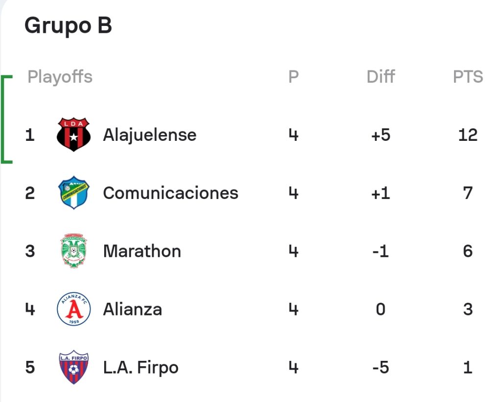Click the Alianza FC circular logo
The width and height of the screenshot is (501, 402).
coord(74,309)
